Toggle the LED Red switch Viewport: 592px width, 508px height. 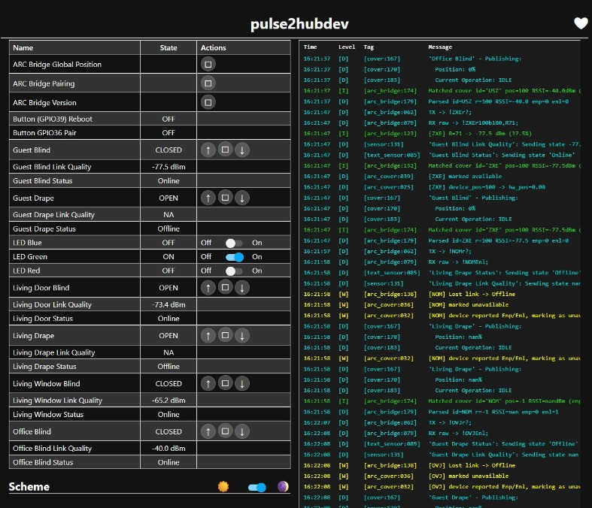coord(235,271)
